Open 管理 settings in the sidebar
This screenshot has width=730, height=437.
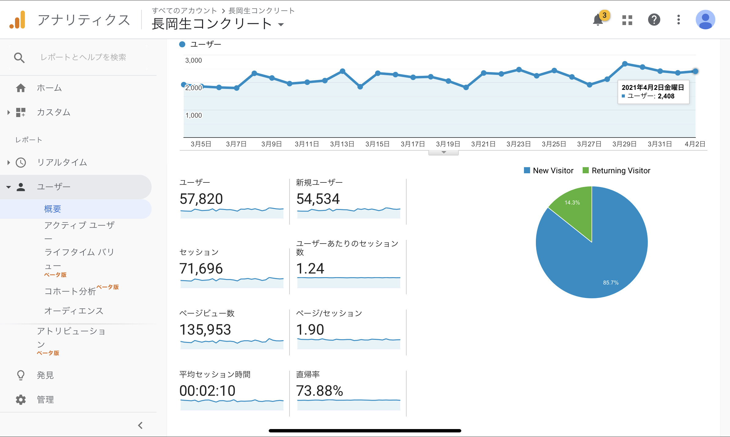(x=45, y=399)
